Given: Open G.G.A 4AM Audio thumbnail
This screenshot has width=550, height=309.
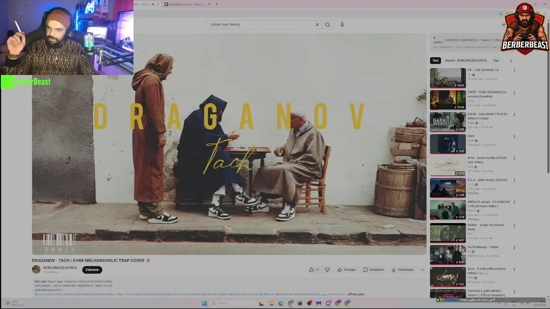Looking at the screenshot, I should (x=448, y=188).
